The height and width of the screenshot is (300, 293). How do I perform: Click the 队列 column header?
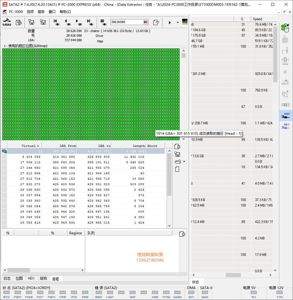click(x=129, y=233)
